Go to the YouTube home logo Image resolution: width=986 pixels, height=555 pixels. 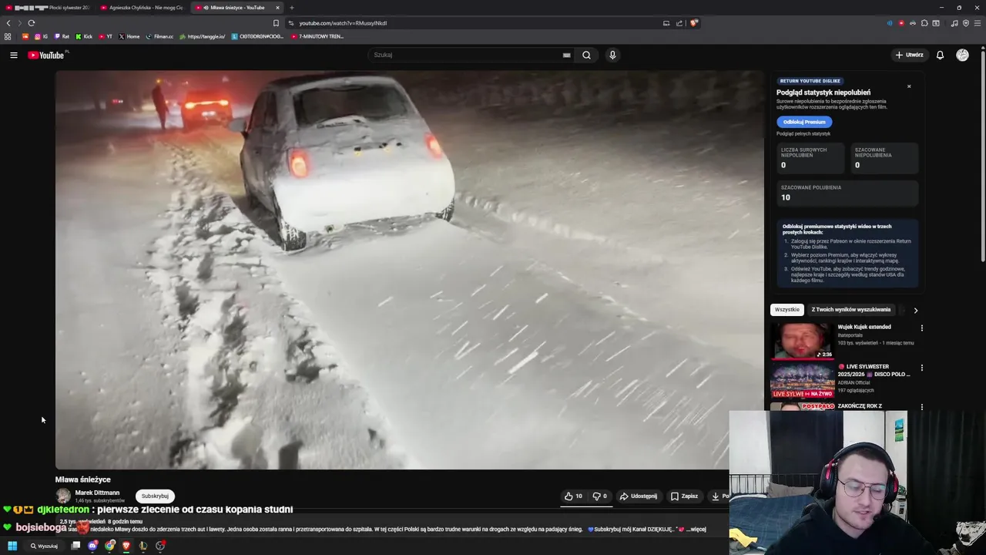(46, 55)
